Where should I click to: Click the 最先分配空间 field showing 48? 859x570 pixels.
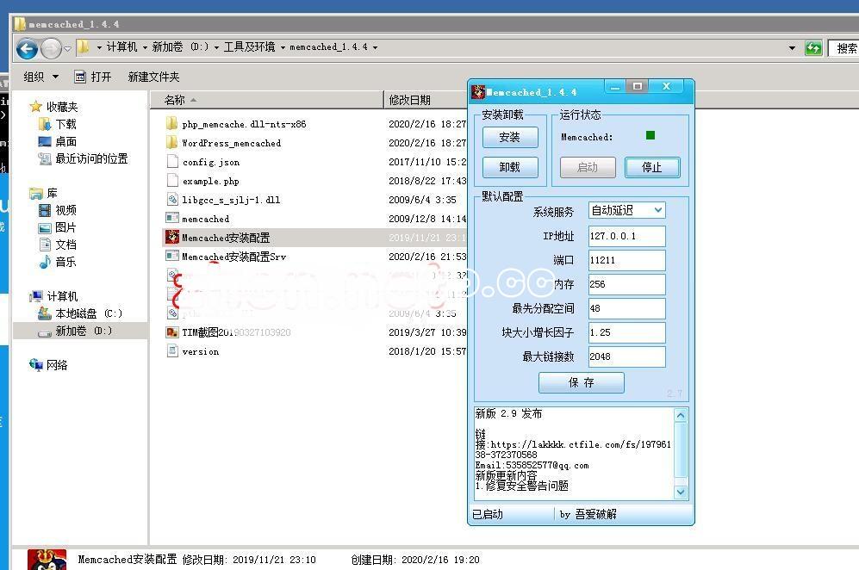tap(626, 308)
